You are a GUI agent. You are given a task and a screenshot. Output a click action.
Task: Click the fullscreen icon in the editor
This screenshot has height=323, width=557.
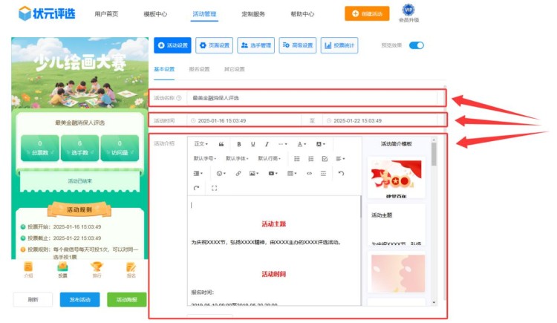tap(214, 188)
